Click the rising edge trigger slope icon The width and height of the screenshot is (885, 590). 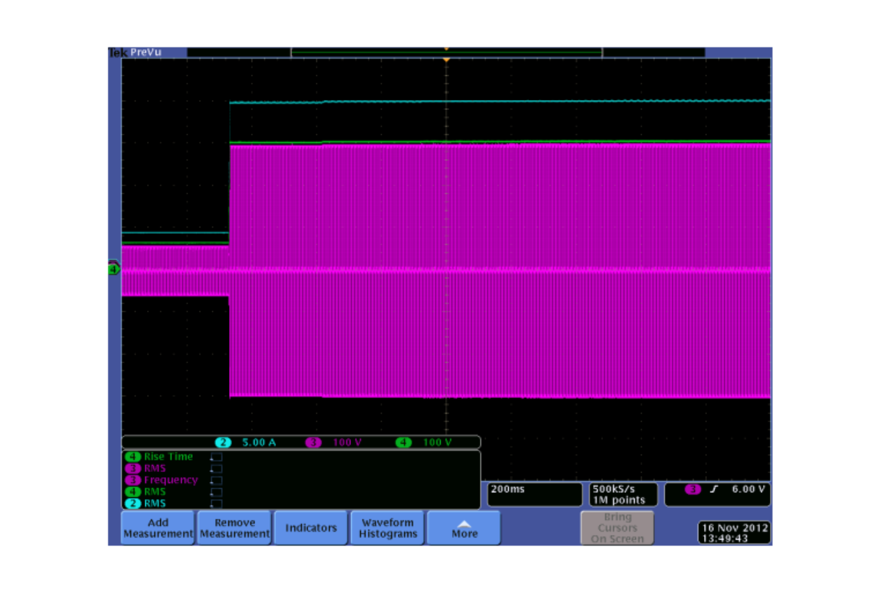714,489
